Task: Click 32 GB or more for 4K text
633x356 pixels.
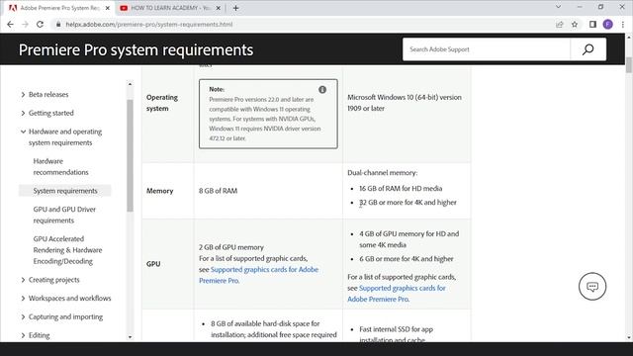Action: point(407,202)
